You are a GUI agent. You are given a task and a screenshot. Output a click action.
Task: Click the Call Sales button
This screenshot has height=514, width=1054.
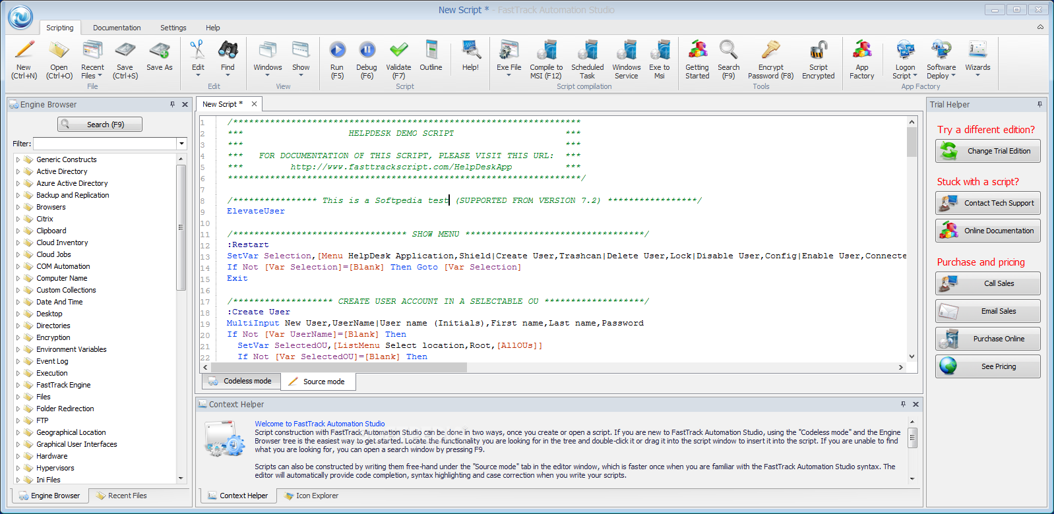tap(987, 283)
